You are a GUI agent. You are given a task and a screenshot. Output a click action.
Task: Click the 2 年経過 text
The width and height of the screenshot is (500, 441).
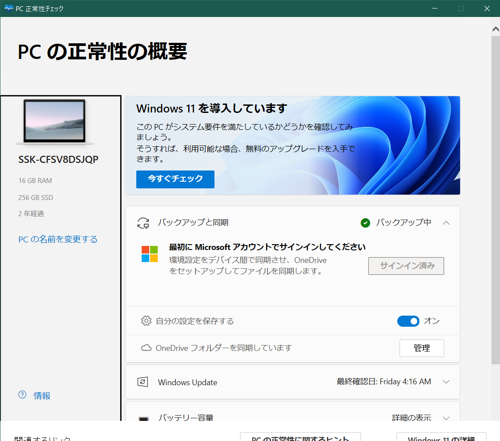31,213
